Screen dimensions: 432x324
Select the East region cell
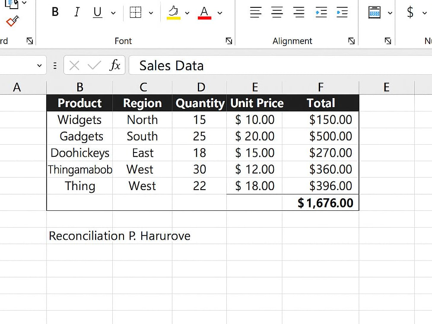[x=143, y=152]
